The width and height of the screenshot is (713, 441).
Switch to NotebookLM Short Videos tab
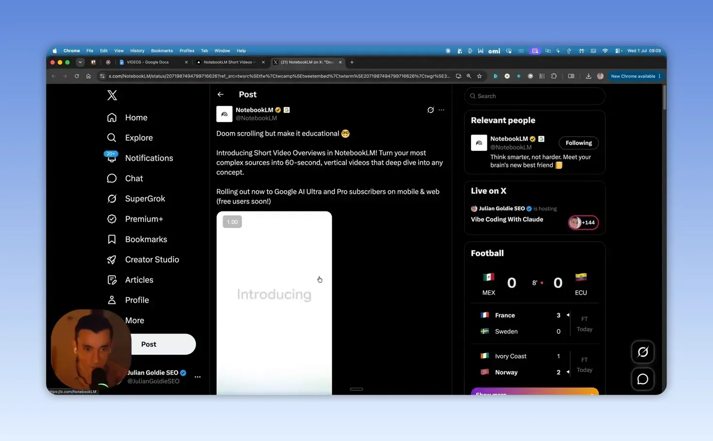pyautogui.click(x=230, y=62)
